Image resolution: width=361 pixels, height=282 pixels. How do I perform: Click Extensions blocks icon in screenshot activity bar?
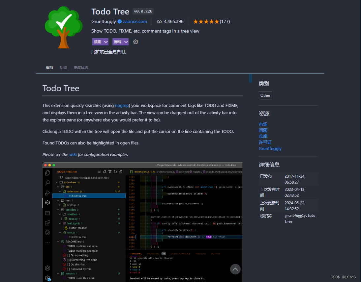47,223
